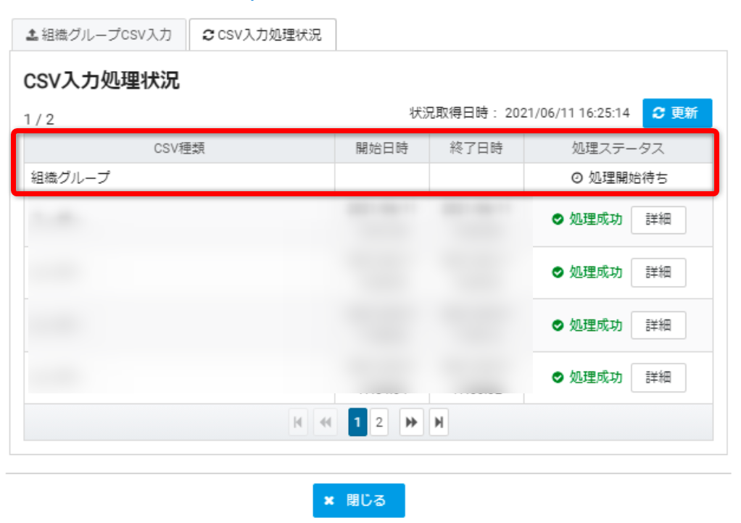
Task: Open 詳細 for the third 処理成功 row
Action: (658, 325)
